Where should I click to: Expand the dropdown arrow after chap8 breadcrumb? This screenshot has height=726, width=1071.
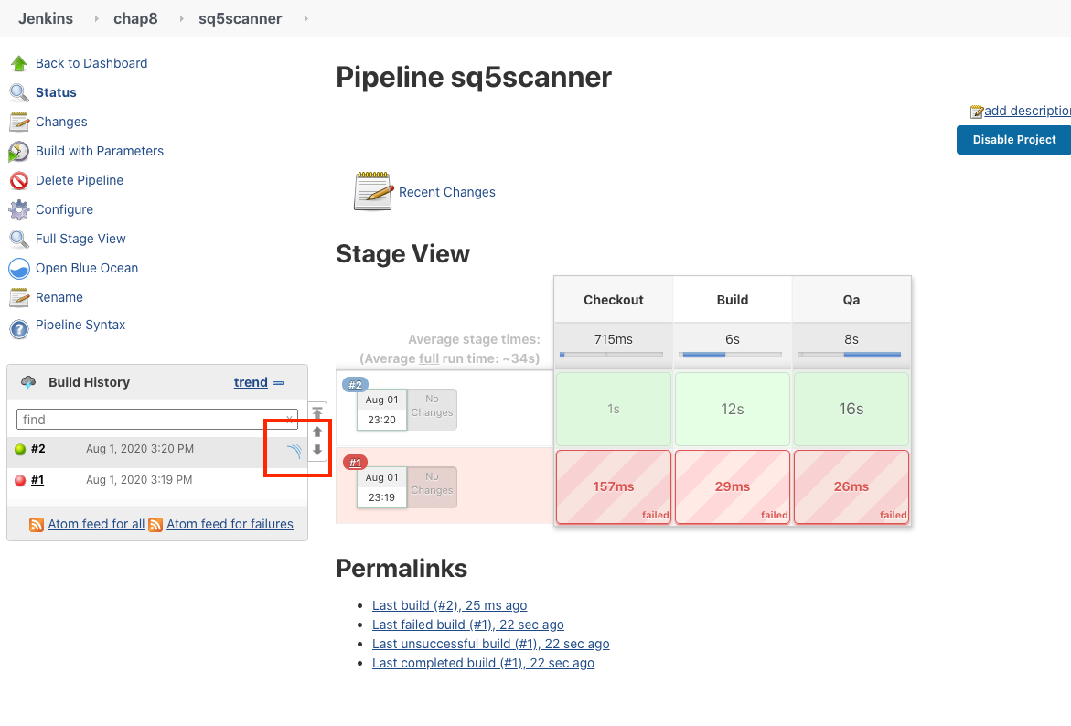click(x=178, y=18)
